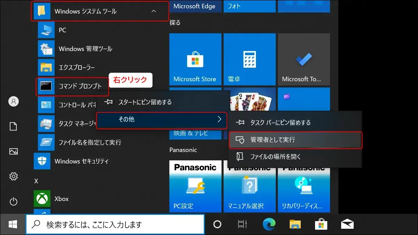Click the Panasonic group heading
The width and height of the screenshot is (418, 235).
(183, 150)
